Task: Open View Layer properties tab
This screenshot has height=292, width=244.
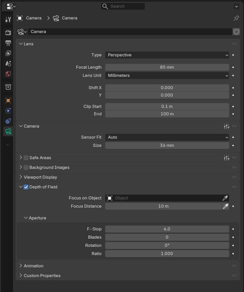Action: (8, 53)
